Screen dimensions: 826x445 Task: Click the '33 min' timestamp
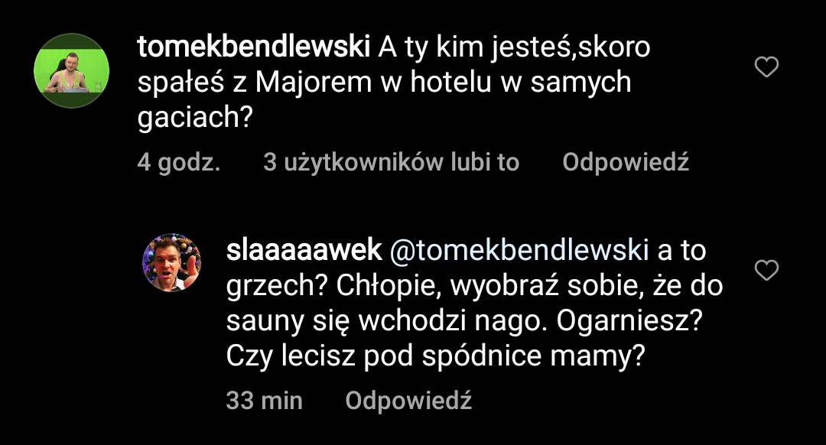pyautogui.click(x=264, y=401)
